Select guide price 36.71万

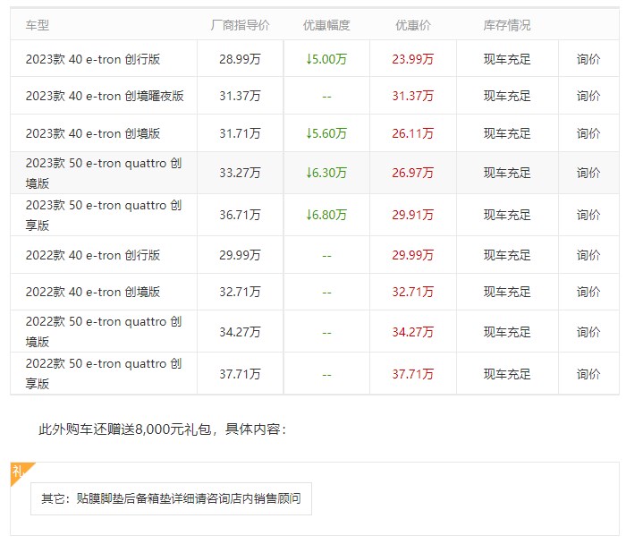pyautogui.click(x=240, y=215)
